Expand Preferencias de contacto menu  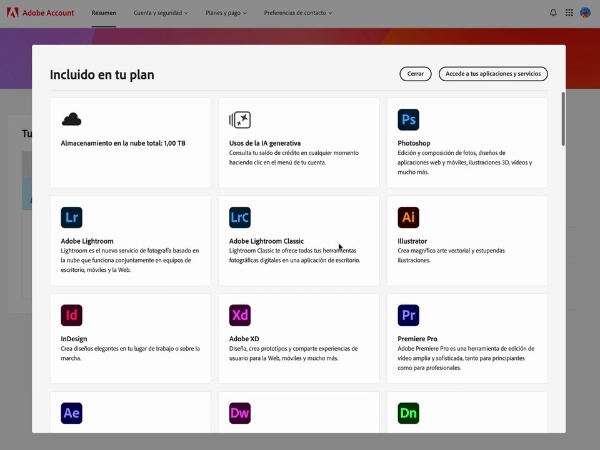coord(298,12)
